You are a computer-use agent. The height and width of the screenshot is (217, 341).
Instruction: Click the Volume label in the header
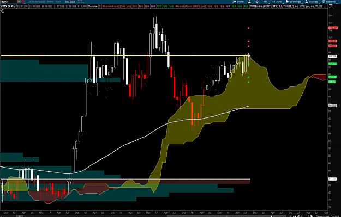[93, 7]
